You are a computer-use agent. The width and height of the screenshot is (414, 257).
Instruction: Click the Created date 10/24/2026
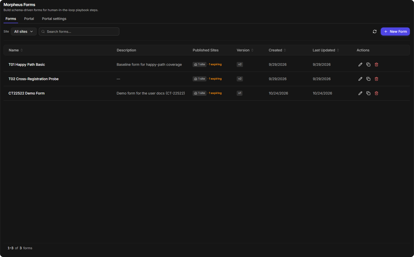(x=278, y=93)
